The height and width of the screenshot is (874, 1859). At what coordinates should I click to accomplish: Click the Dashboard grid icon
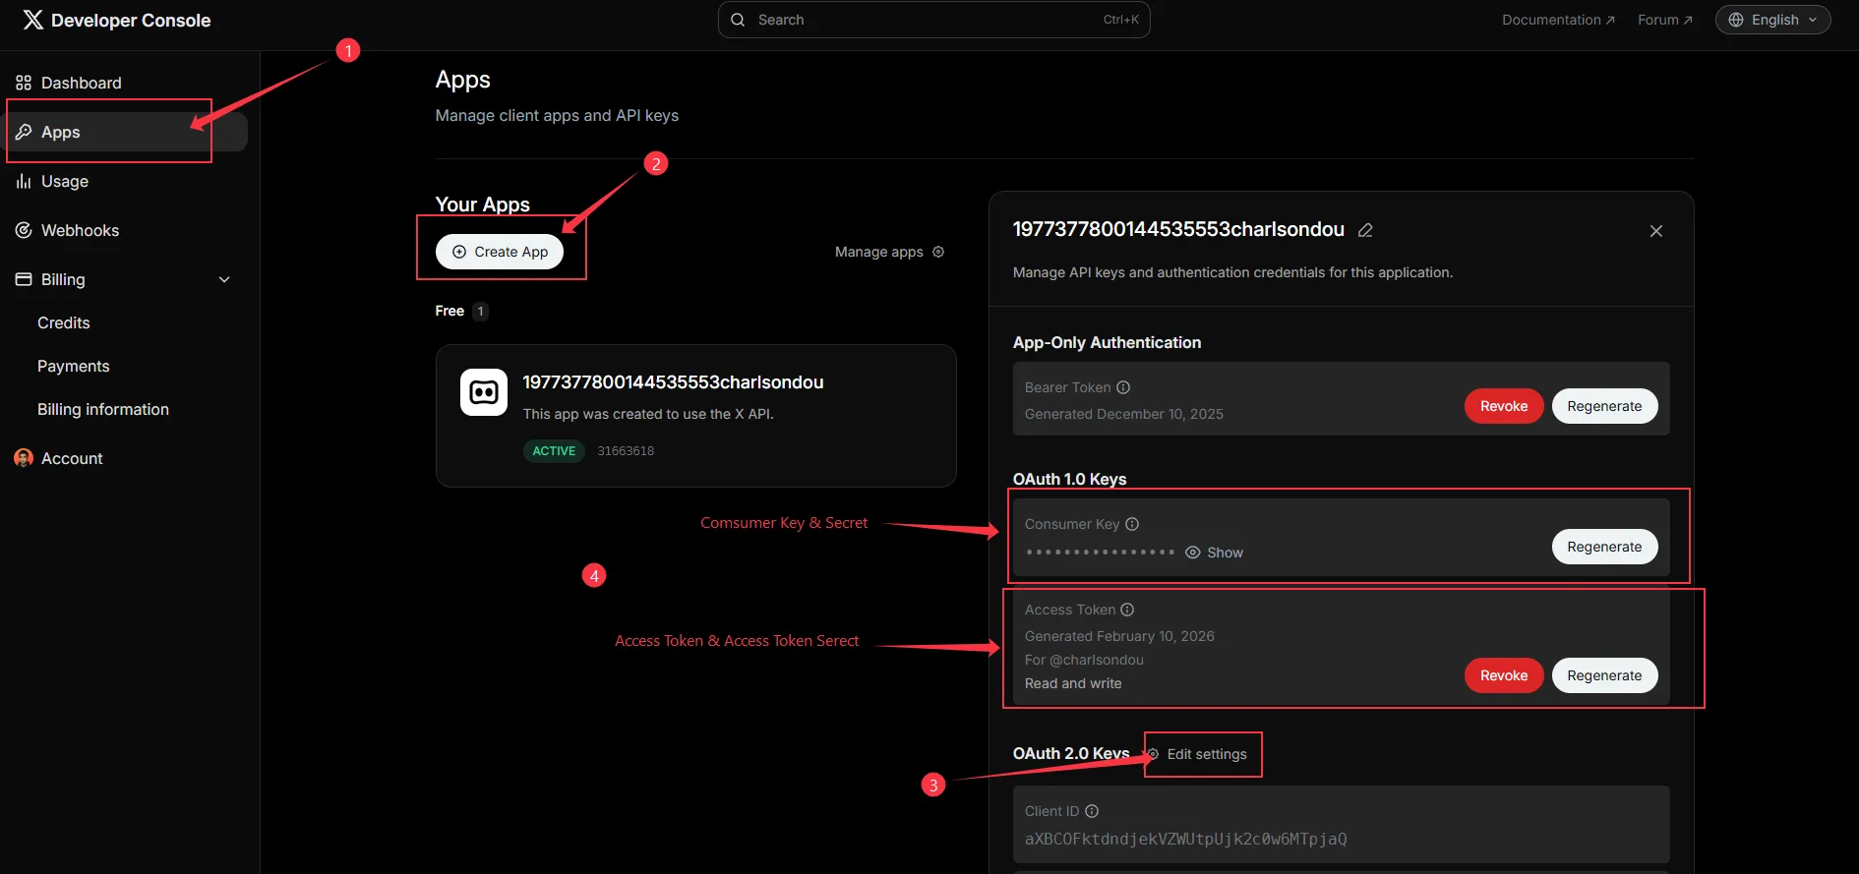click(24, 83)
